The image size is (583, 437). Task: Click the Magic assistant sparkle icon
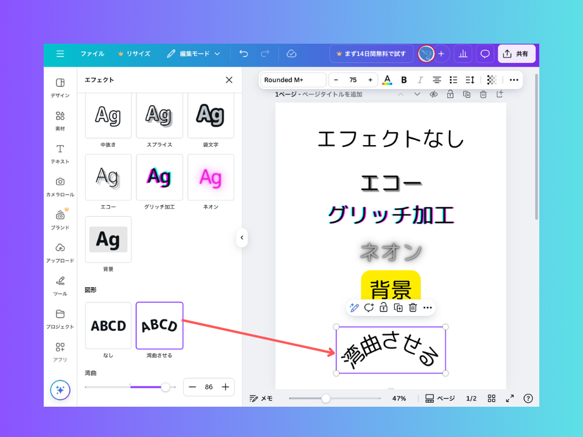point(60,390)
